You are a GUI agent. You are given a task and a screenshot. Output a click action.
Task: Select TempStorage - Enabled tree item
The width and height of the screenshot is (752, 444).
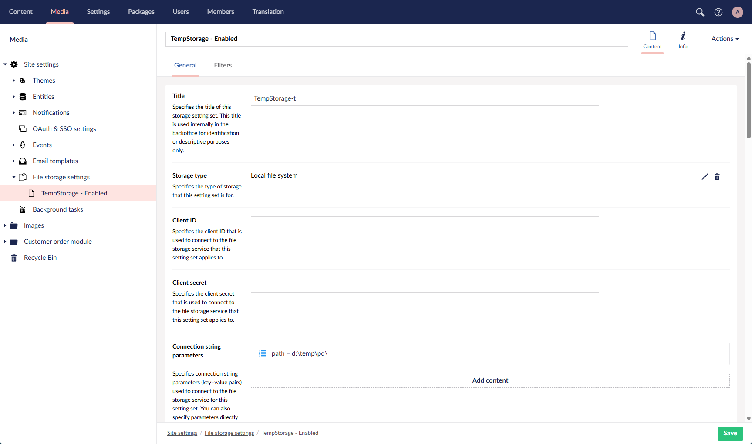78,193
